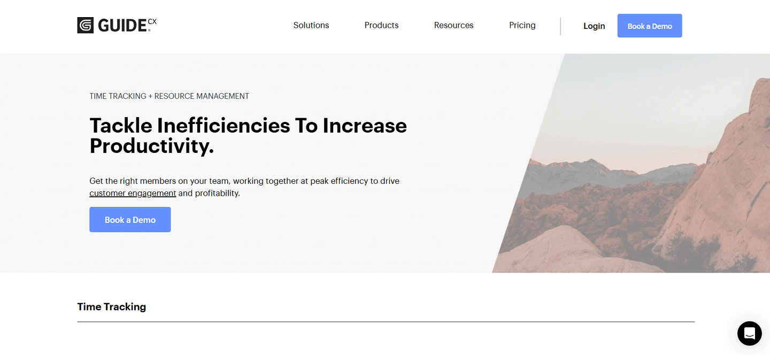Click the vertical separator beside Login

[560, 26]
